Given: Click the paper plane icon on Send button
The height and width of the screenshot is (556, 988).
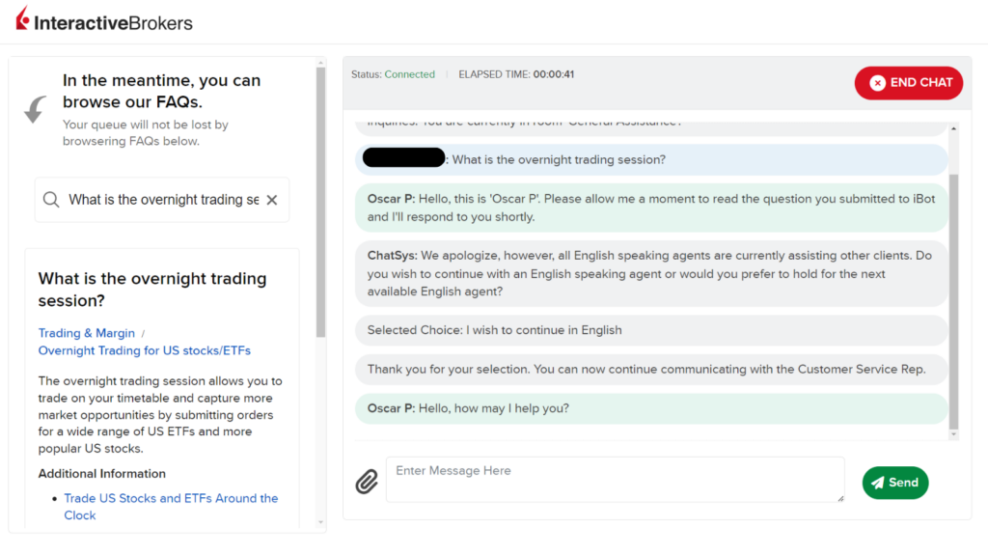Looking at the screenshot, I should pyautogui.click(x=880, y=482).
